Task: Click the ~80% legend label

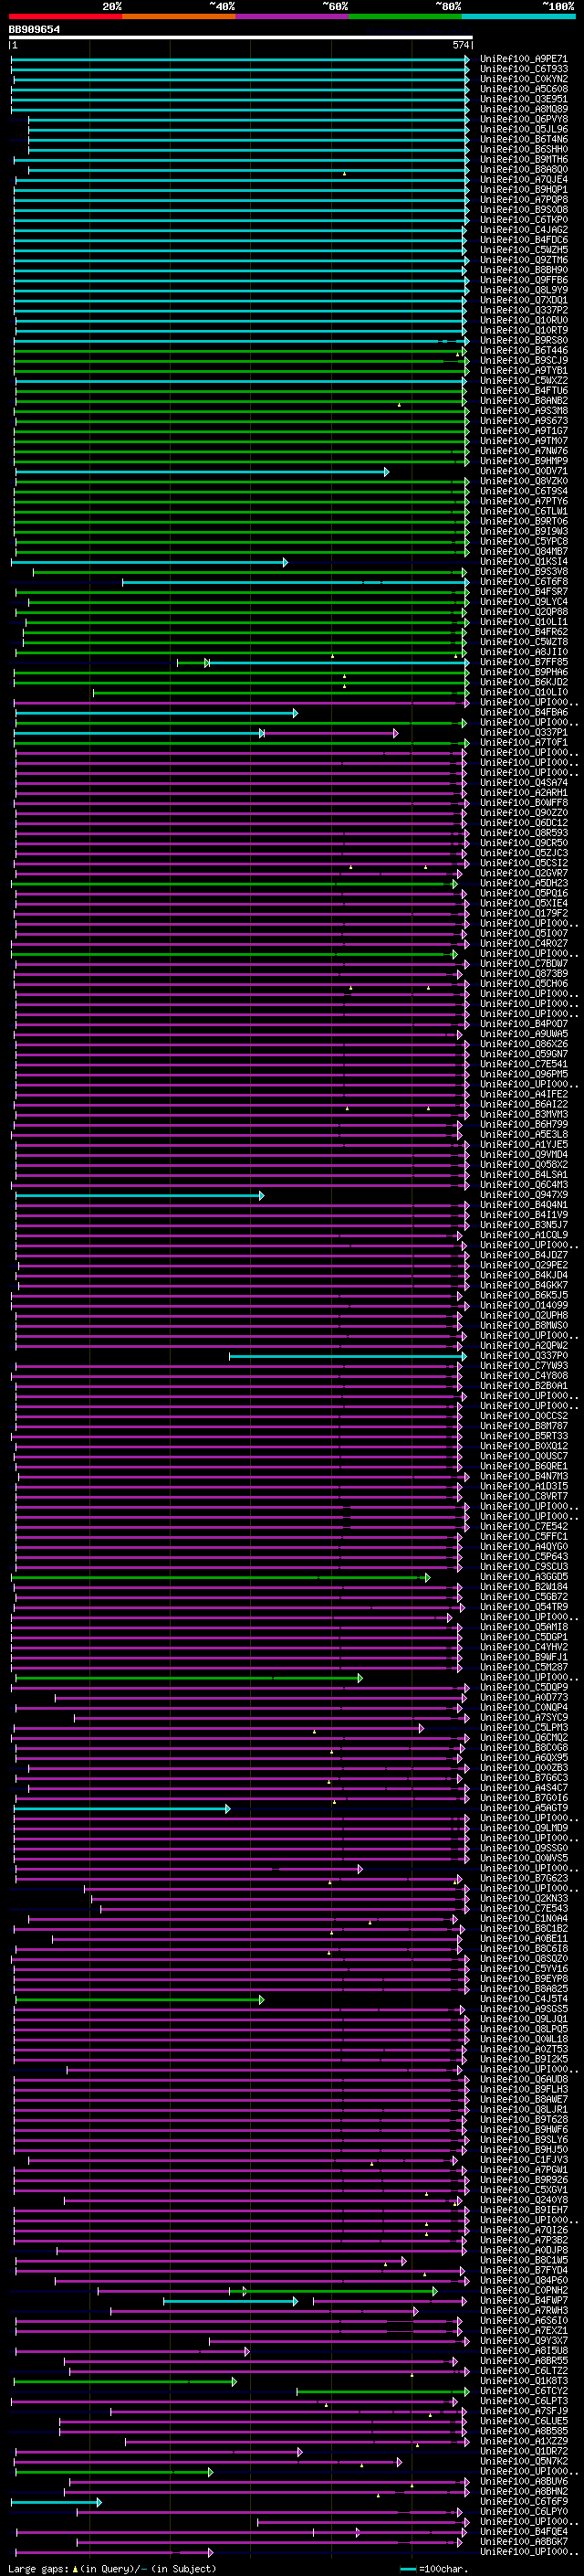Action: coord(447,6)
